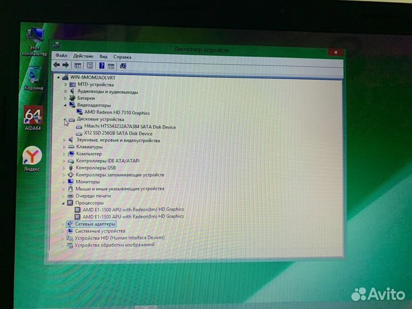412x309 pixels.
Task: Expand Аудиовходы и аудиовыходы category
Action: pos(66,91)
